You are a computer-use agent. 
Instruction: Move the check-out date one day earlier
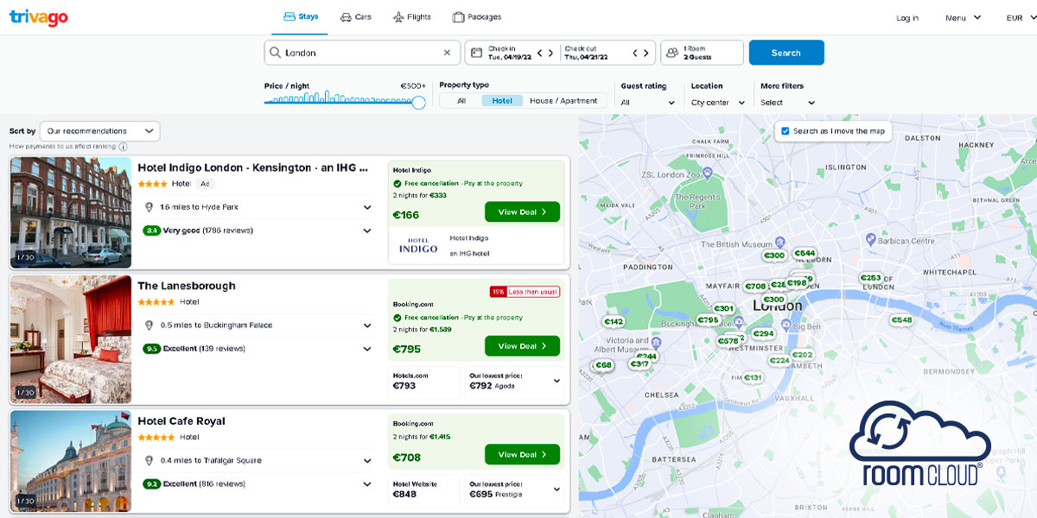635,53
